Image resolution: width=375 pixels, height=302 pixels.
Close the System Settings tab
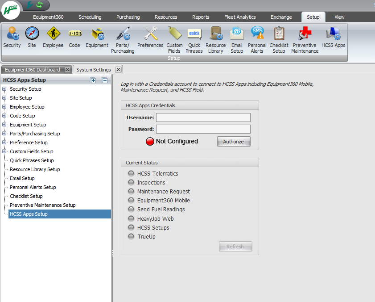click(118, 70)
